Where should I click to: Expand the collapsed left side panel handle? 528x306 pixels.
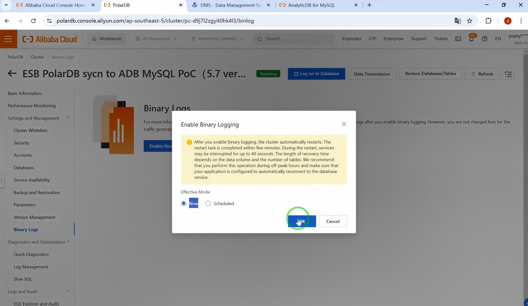(2, 181)
